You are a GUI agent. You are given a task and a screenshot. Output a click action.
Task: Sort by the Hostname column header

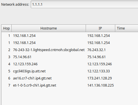pos(49,28)
